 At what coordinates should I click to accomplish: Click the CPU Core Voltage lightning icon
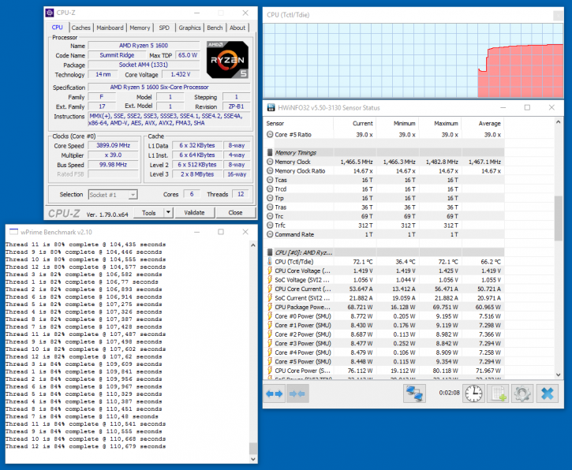click(270, 271)
